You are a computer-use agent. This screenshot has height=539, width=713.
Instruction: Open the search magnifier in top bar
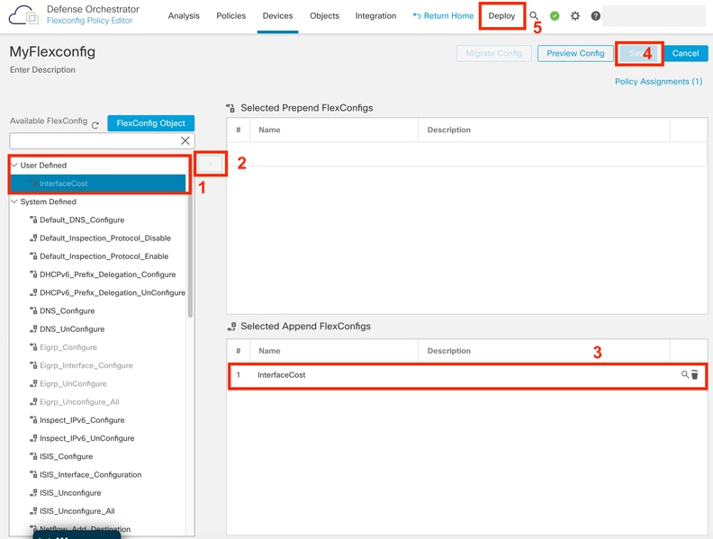tap(534, 16)
